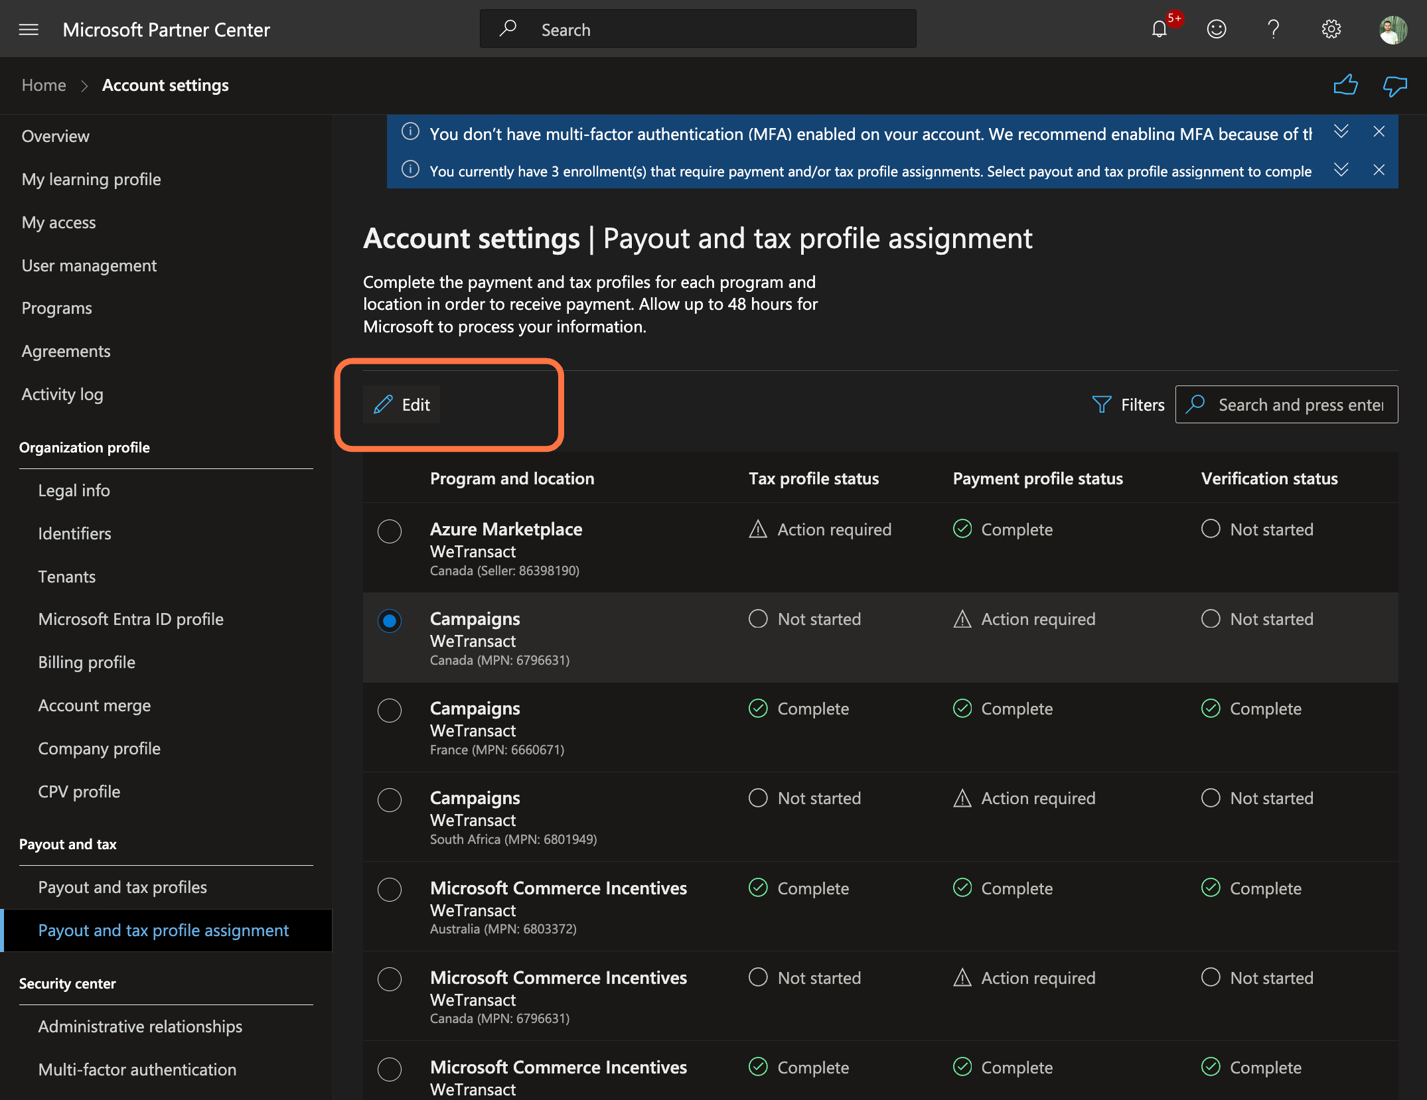
Task: Dismiss the MFA warning banner
Action: click(1379, 132)
